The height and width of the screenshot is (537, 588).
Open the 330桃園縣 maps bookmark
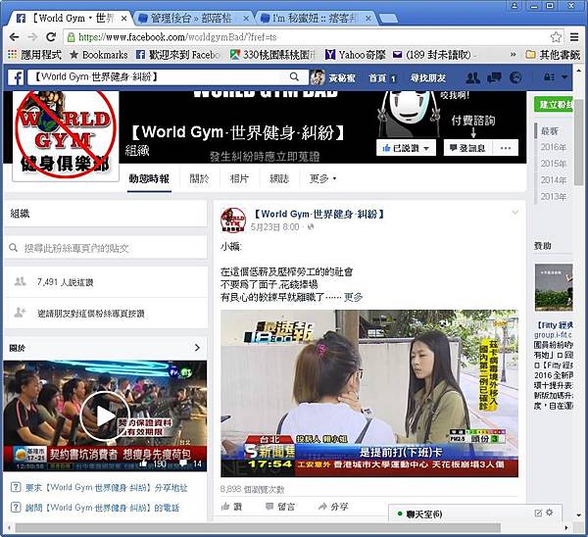[272, 55]
